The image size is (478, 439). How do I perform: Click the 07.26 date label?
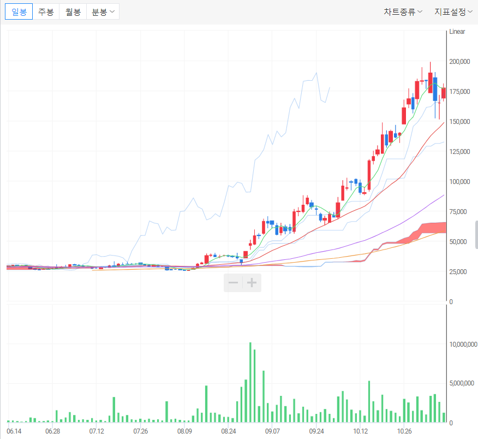click(x=141, y=431)
